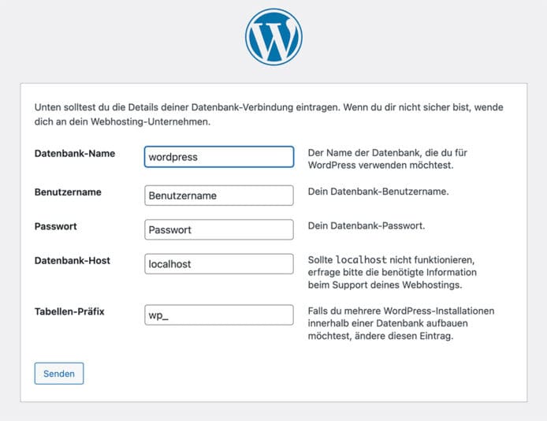Image resolution: width=547 pixels, height=421 pixels.
Task: Click the WordPress logo
Action: pyautogui.click(x=273, y=37)
